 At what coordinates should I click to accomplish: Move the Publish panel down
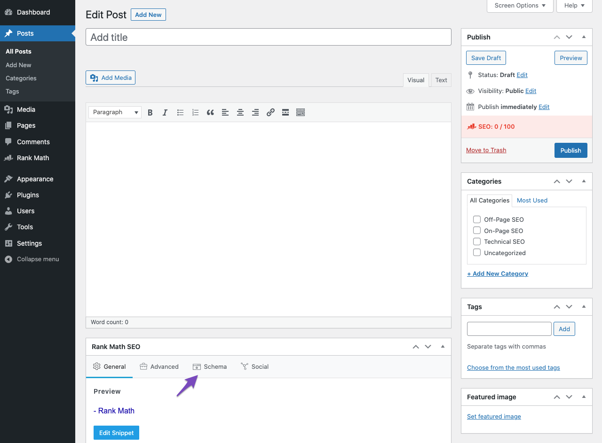pyautogui.click(x=569, y=37)
